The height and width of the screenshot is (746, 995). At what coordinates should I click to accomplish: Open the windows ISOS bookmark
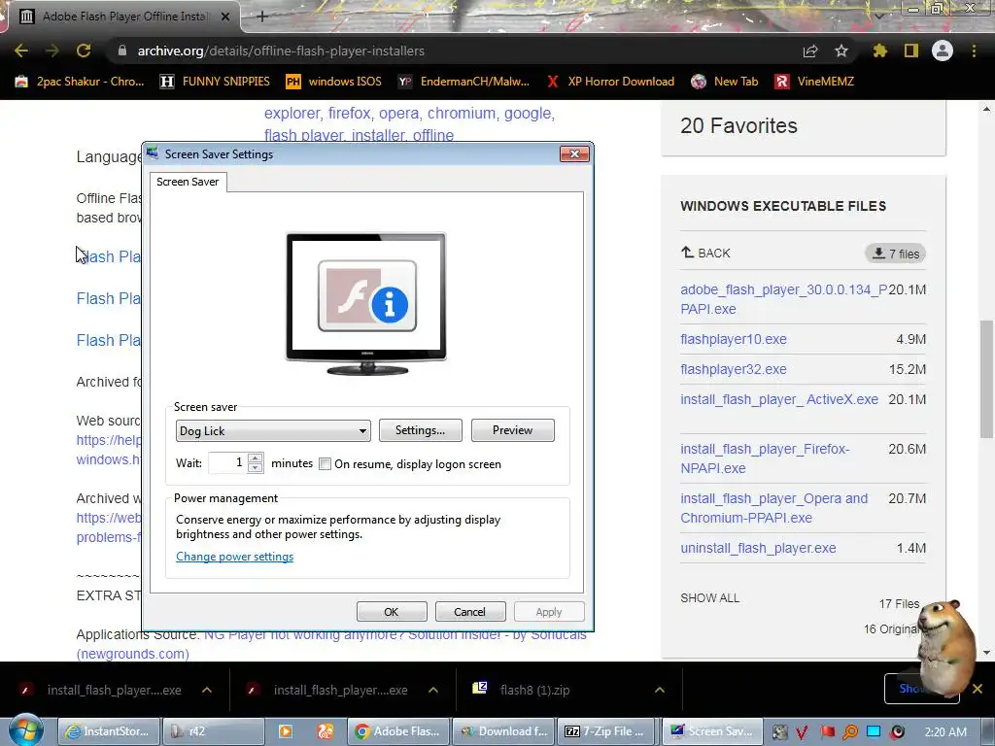tap(334, 82)
